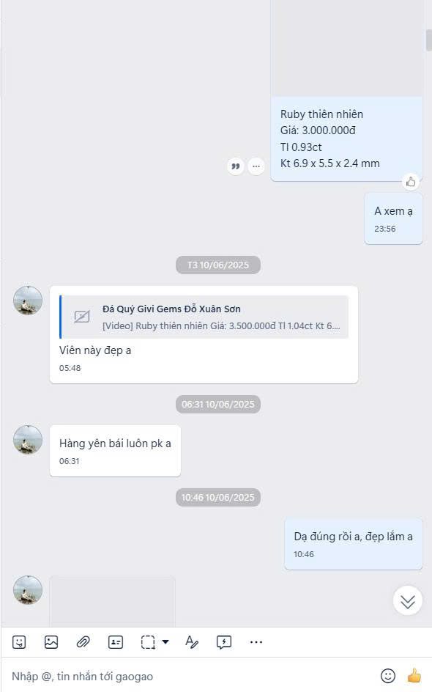Jump to latest messages double-chevron button
This screenshot has width=432, height=692.
point(408,600)
